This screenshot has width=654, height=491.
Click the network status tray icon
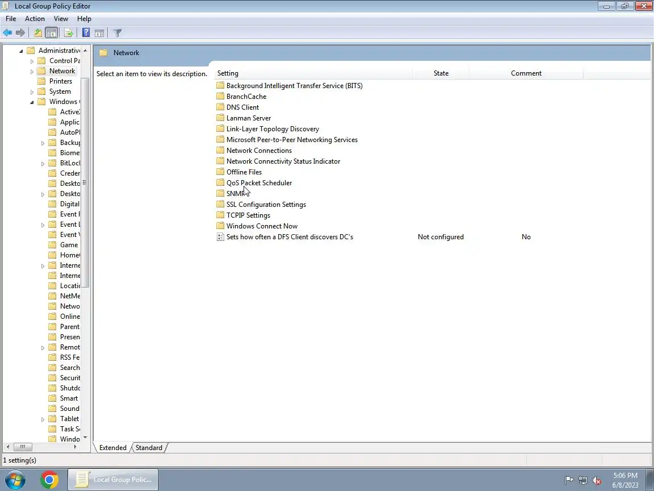point(582,480)
